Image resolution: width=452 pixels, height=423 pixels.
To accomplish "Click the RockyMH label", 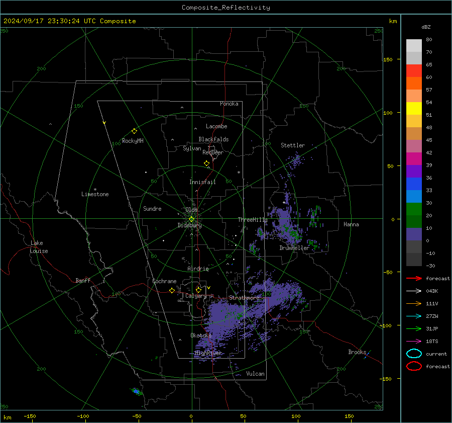I will tap(133, 141).
